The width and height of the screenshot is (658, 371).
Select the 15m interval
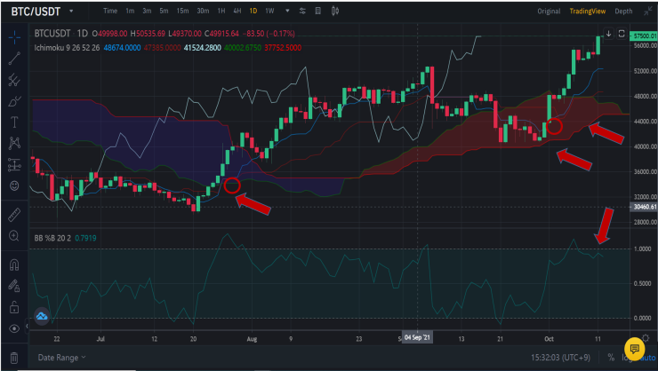[x=182, y=11]
